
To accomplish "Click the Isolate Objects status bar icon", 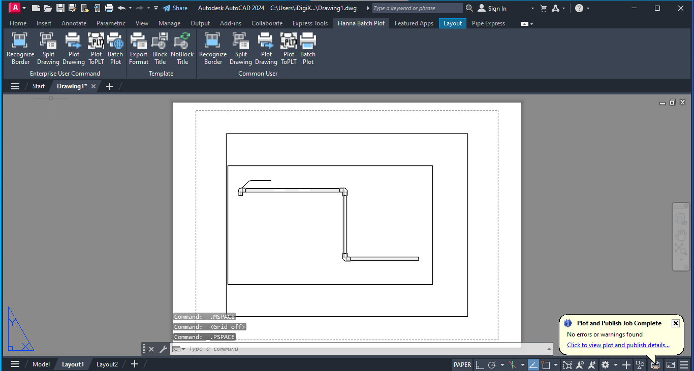I will tap(640, 364).
